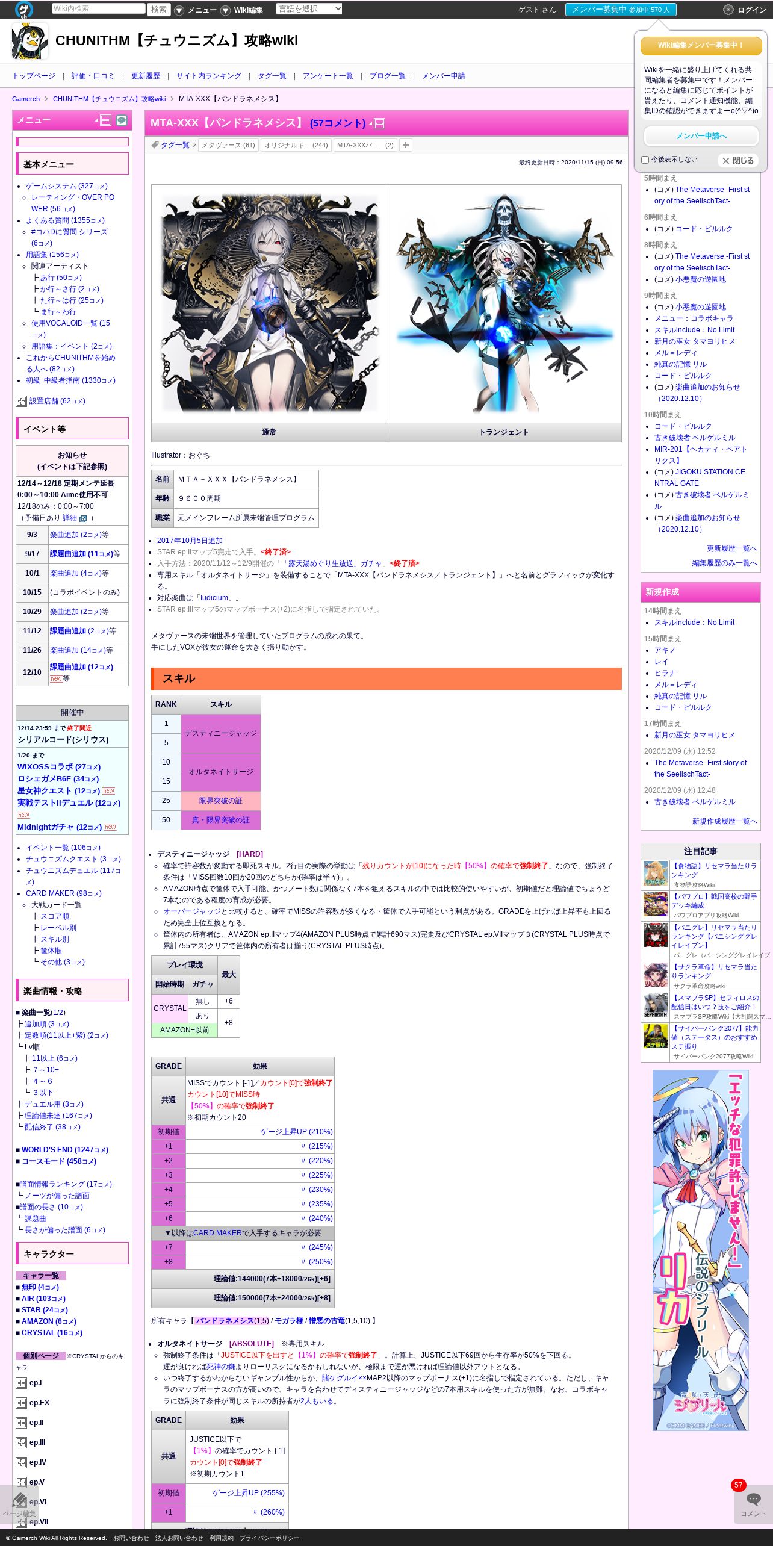Click the サイバーパンク2077 article thumbnail
773x1546 pixels.
click(656, 1037)
